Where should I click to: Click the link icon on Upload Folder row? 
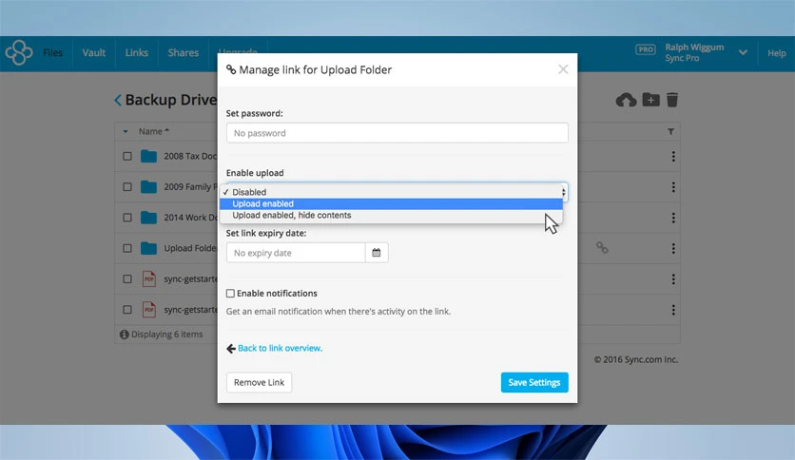tap(602, 248)
